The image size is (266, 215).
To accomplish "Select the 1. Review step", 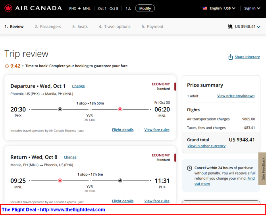I will tap(14, 27).
